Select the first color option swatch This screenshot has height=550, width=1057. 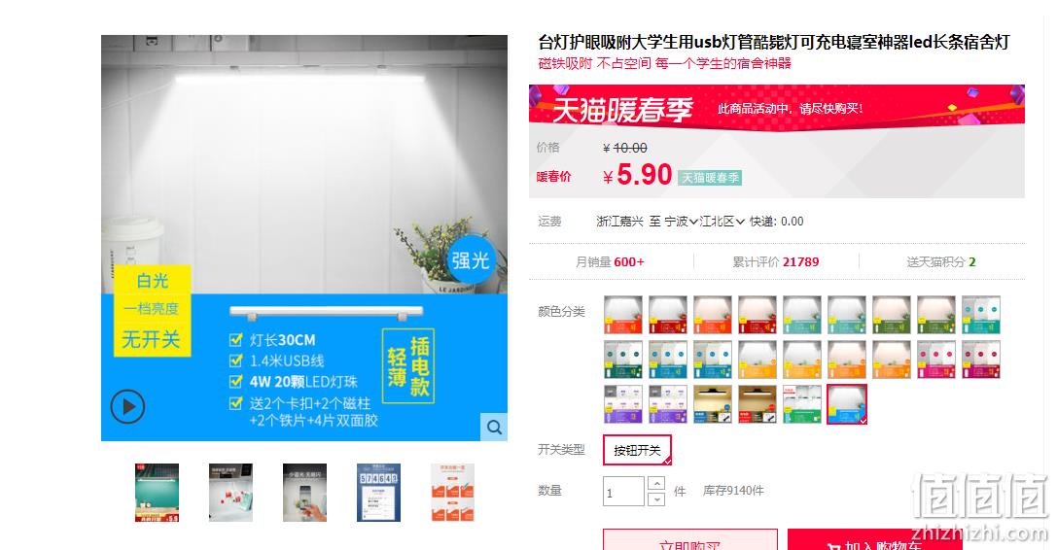coord(623,315)
